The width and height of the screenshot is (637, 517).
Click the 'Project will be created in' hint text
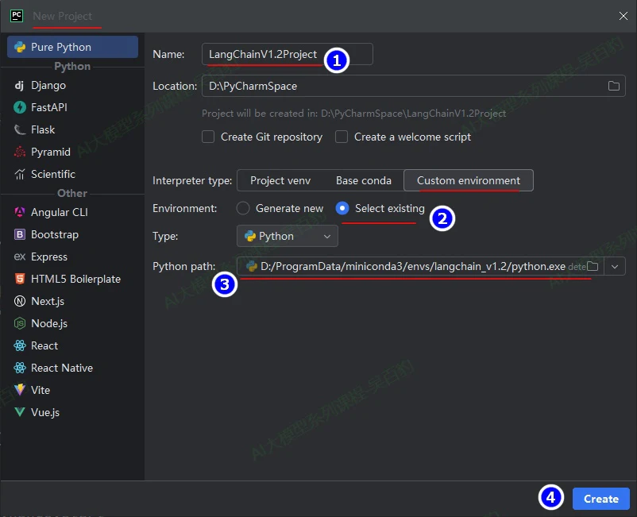point(353,114)
